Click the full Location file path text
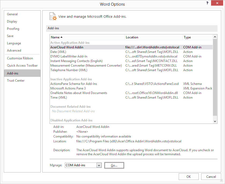225x184 pixels. (x=129, y=141)
